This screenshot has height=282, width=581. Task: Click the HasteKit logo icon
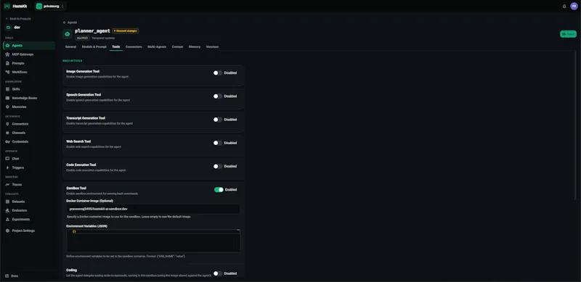pyautogui.click(x=7, y=7)
